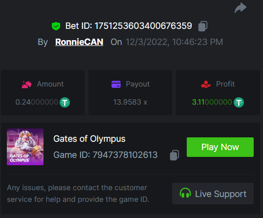Click the Tether coin icon beside Profit
This screenshot has height=218, width=263.
[x=239, y=102]
